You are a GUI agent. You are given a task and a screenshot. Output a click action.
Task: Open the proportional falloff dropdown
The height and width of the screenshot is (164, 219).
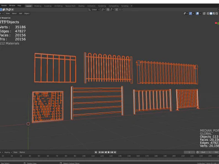121,10
